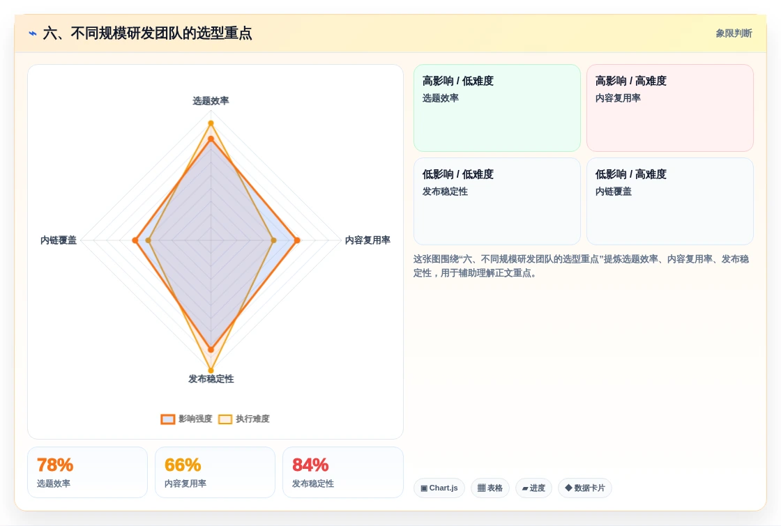Click the 执行难度 legend label
Image resolution: width=781 pixels, height=526 pixels.
[252, 419]
